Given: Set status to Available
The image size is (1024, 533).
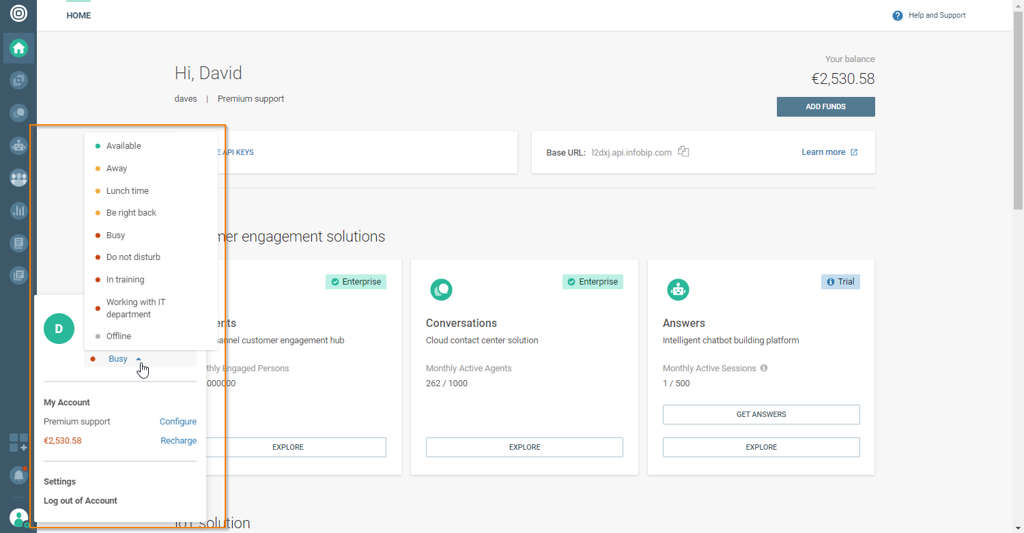Looking at the screenshot, I should (x=124, y=146).
